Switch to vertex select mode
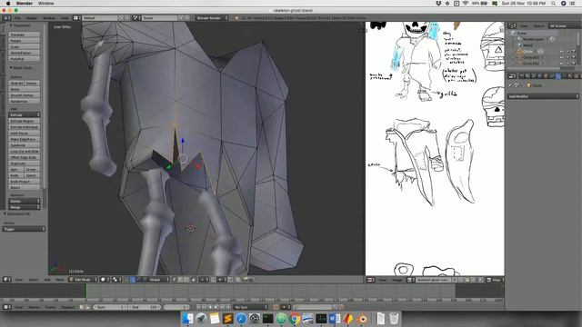The width and height of the screenshot is (582, 327). point(174,280)
